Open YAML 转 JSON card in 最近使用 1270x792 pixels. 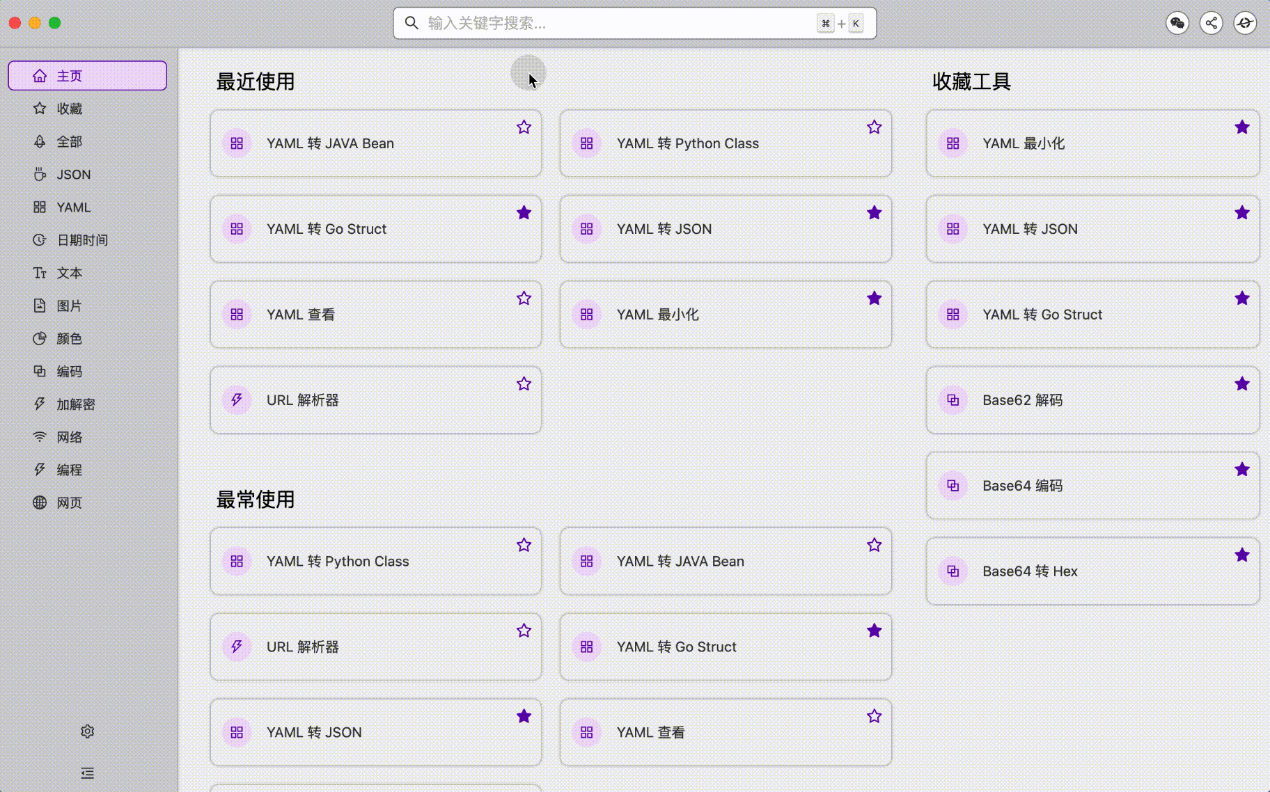pyautogui.click(x=726, y=229)
